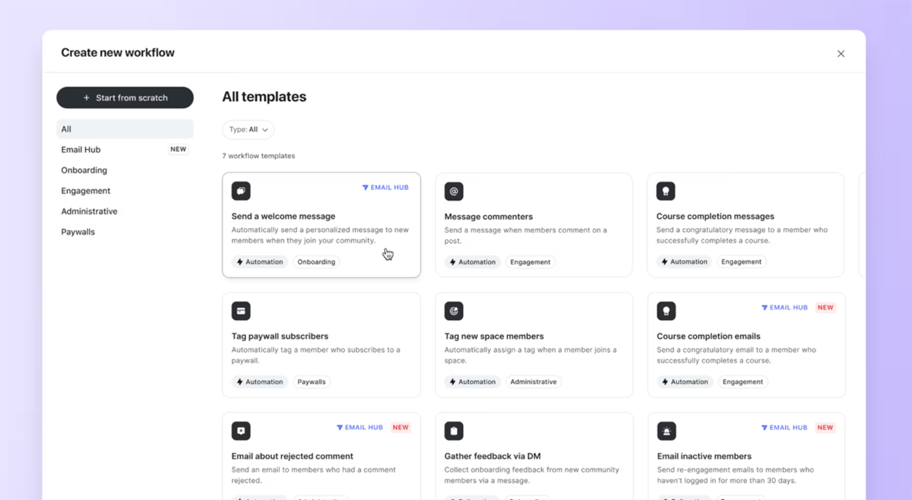
Task: Click the Tag paywall subscribers card icon
Action: click(x=241, y=311)
